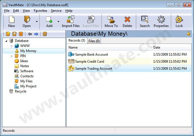The width and height of the screenshot is (194, 136).
Task: Expand the WWW folder in the tree
Action: (x=12, y=46)
